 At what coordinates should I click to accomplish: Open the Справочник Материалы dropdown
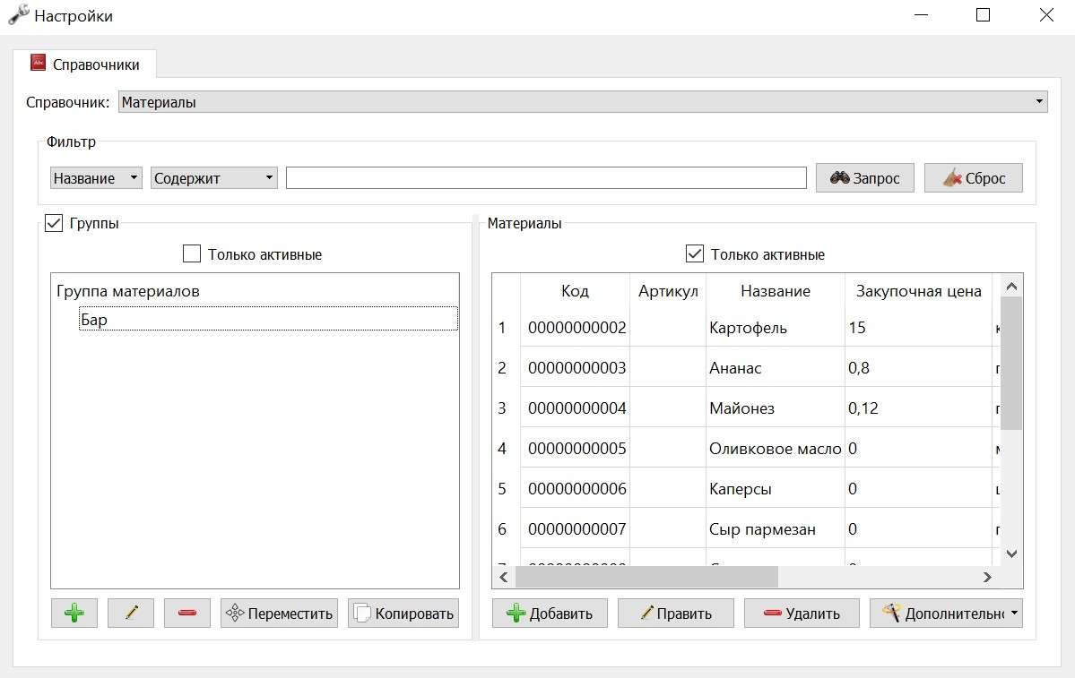(x=583, y=102)
